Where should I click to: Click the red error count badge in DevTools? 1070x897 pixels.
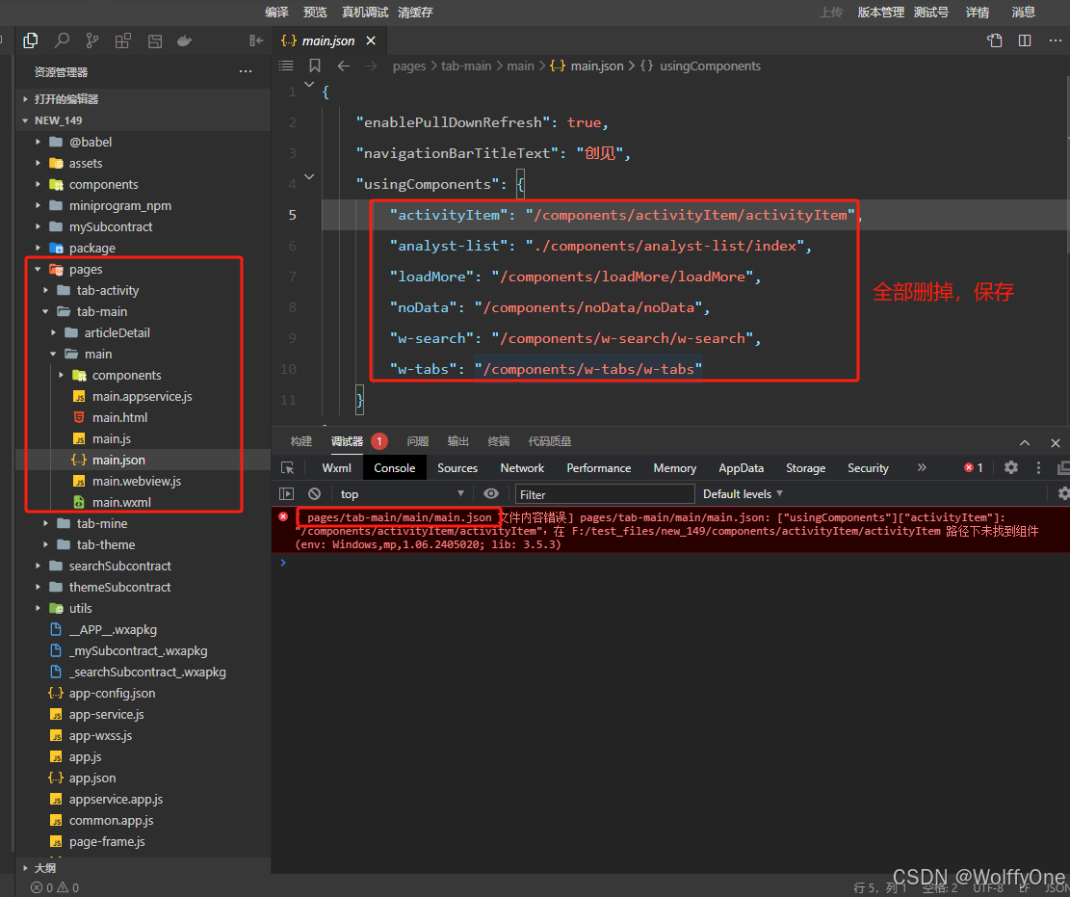tap(973, 467)
